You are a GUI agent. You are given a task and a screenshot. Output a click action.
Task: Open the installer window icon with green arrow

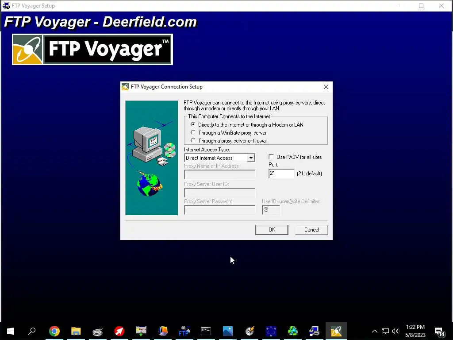click(141, 331)
